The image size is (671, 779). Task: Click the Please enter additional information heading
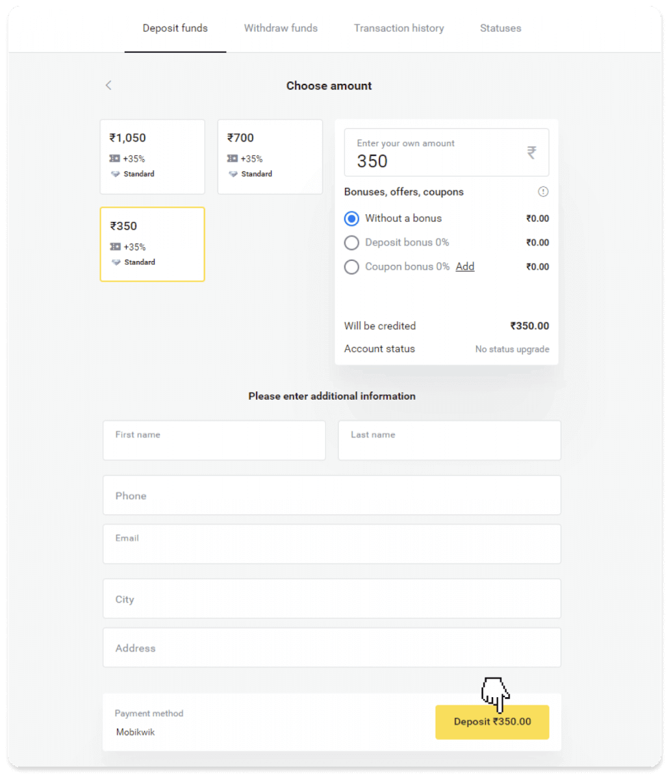(332, 396)
